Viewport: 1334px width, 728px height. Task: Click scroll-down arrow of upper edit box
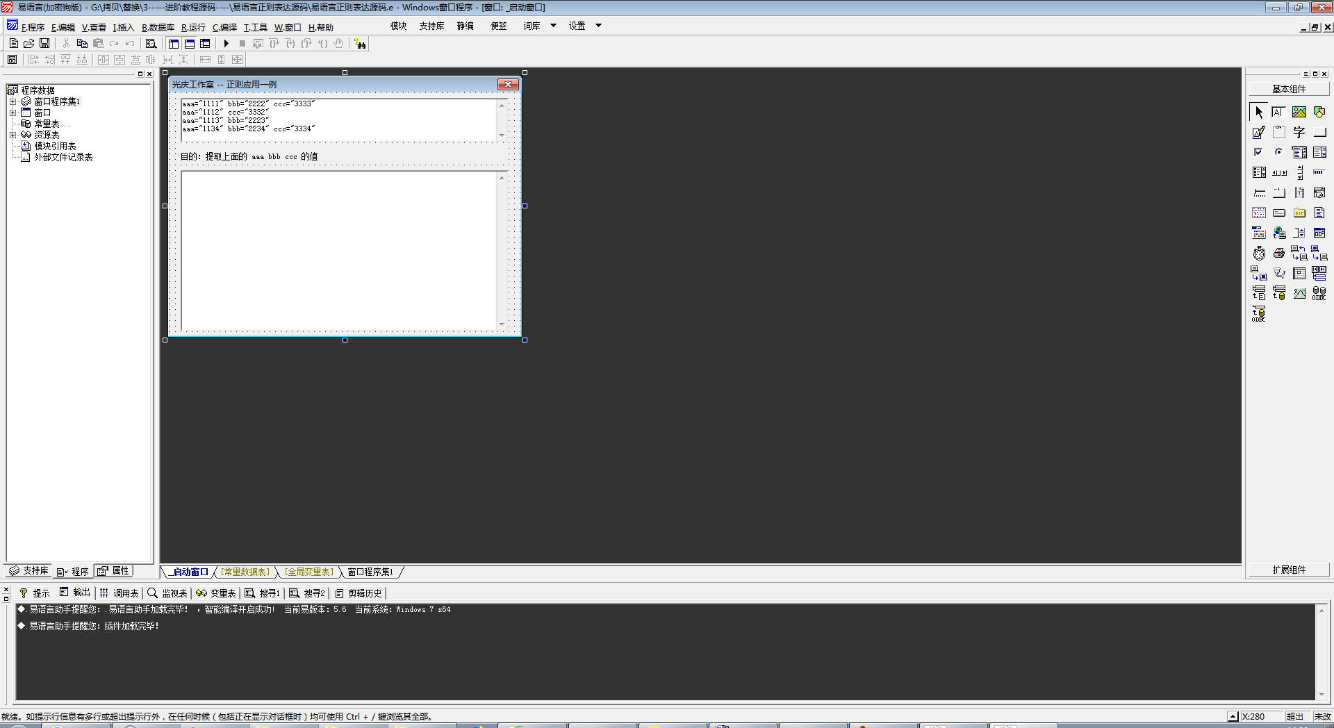tap(502, 135)
